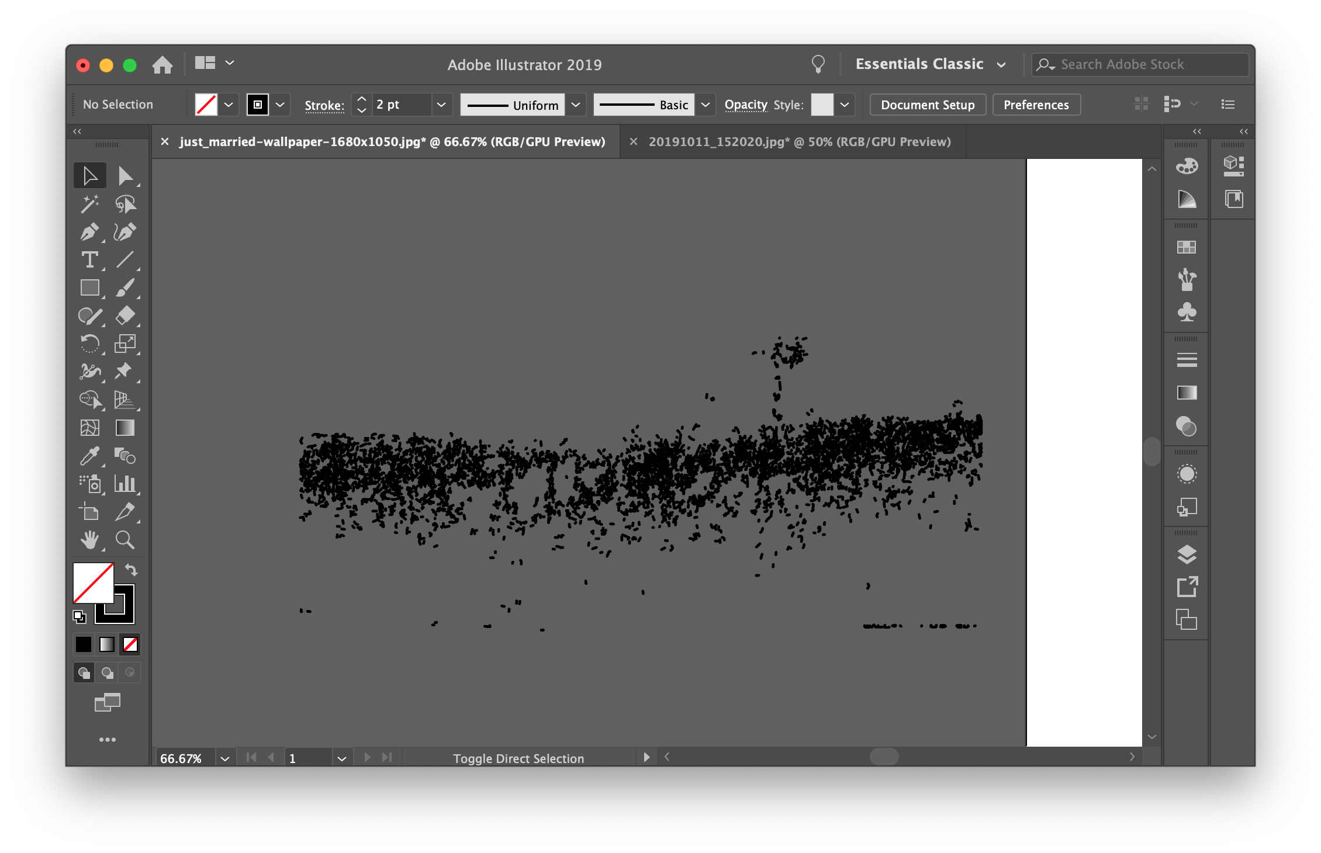Pick the Rotate tool
The height and width of the screenshot is (853, 1321).
pos(89,344)
